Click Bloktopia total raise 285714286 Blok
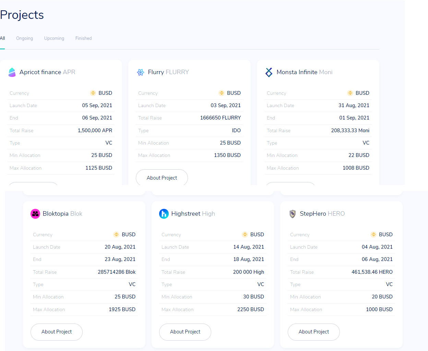This screenshot has height=351, width=428. tap(117, 272)
